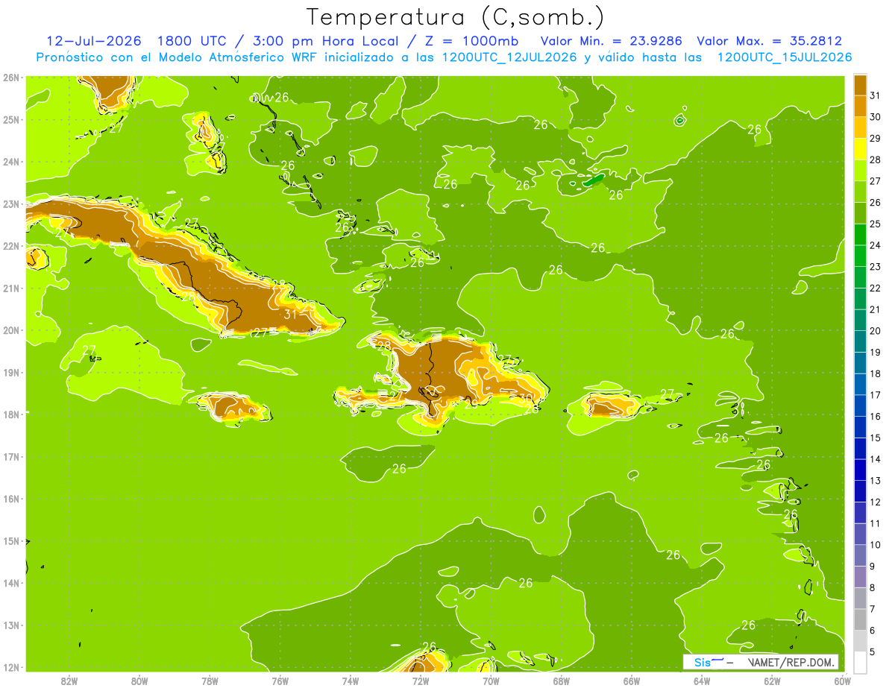Click the 'Z = 1000mb' level text
895x691 pixels.
(x=473, y=41)
